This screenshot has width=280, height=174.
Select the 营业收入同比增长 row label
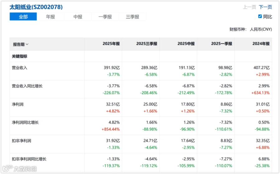click(x=27, y=86)
